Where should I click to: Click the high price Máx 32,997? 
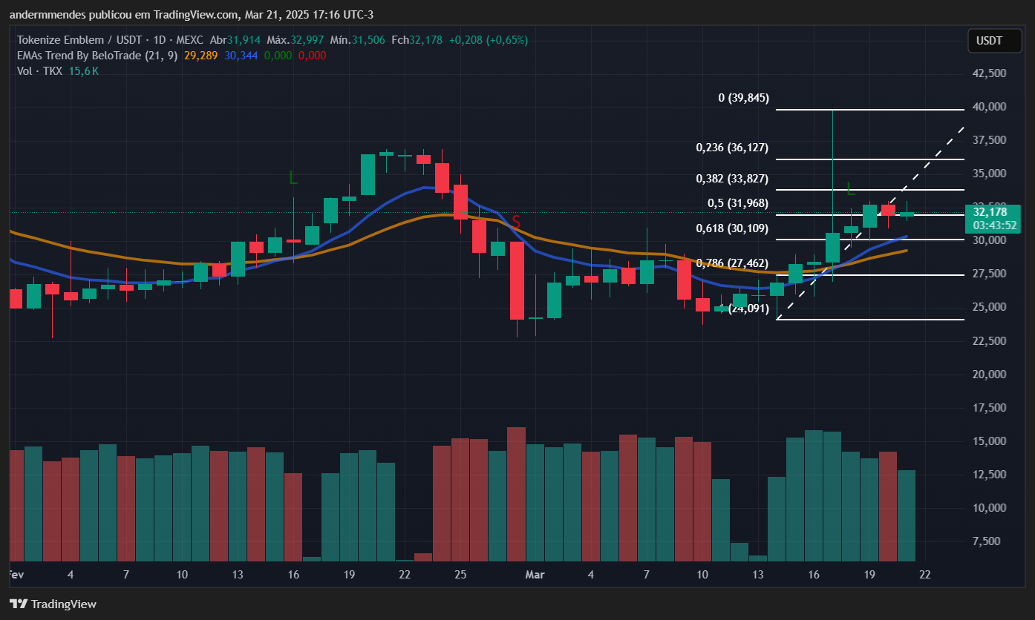296,40
